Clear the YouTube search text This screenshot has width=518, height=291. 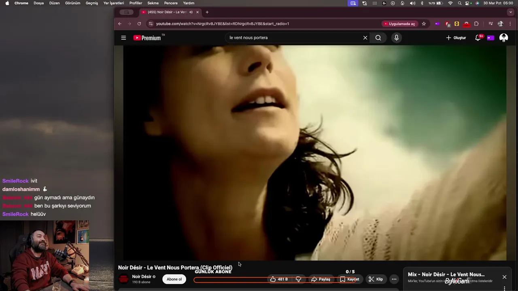365,38
